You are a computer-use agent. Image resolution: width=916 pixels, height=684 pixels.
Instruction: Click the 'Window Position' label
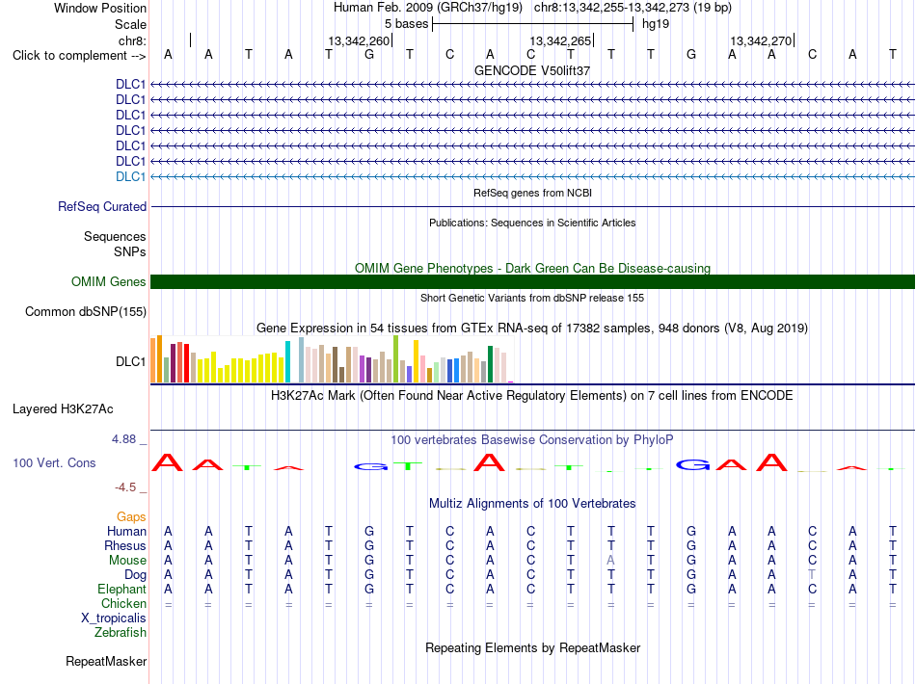coord(100,8)
